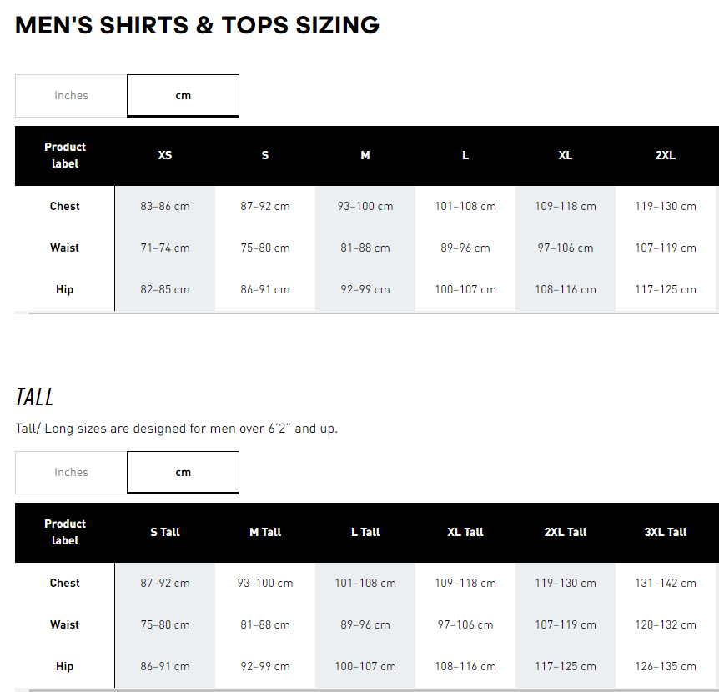This screenshot has width=719, height=692.
Task: Select cm tab in Tall size chart
Action: pos(183,473)
